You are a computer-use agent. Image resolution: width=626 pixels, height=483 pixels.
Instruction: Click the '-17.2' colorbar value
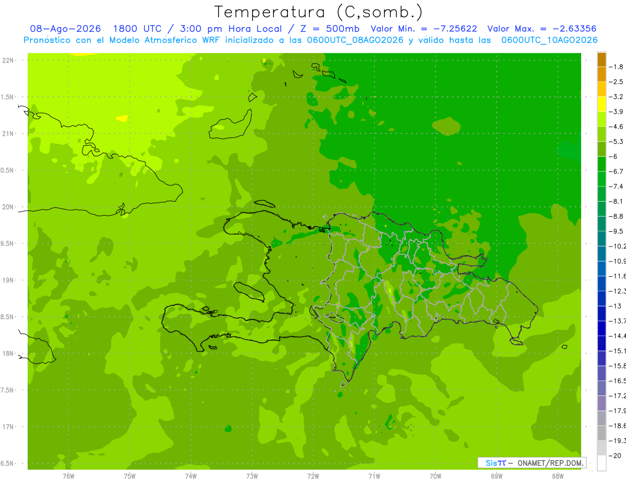pyautogui.click(x=618, y=396)
